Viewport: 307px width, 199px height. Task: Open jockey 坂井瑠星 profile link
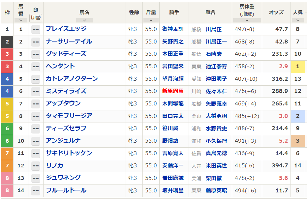click(x=173, y=190)
